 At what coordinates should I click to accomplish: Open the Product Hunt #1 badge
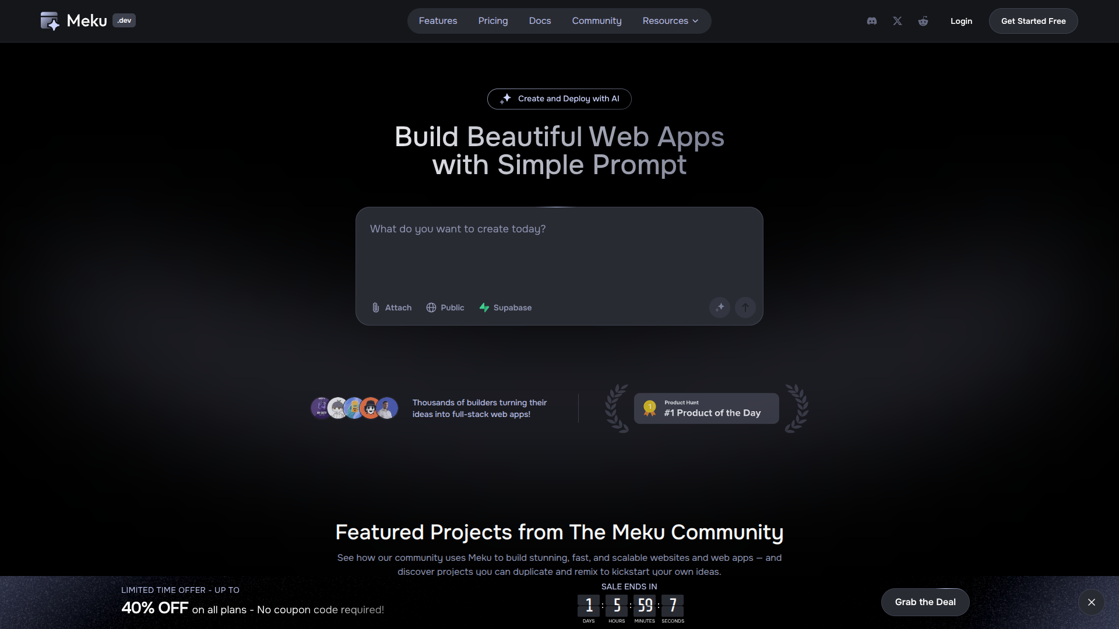(706, 408)
